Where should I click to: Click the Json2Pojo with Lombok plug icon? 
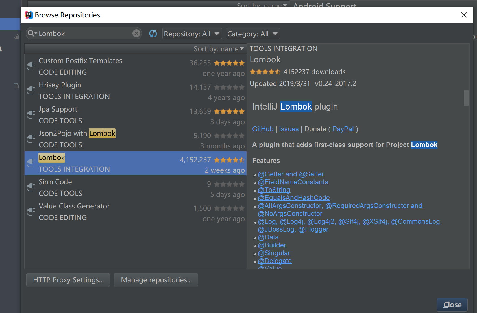[x=31, y=139]
